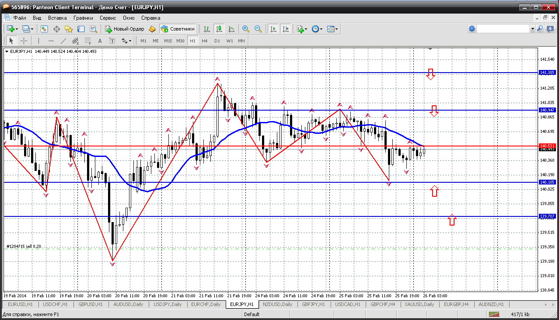559x320 pixels.
Task: Switch to the XAUUSD,Daily chart tab
Action: (419, 304)
